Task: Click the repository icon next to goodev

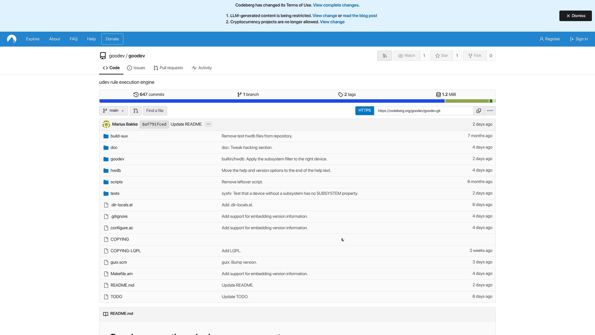Action: tap(103, 56)
